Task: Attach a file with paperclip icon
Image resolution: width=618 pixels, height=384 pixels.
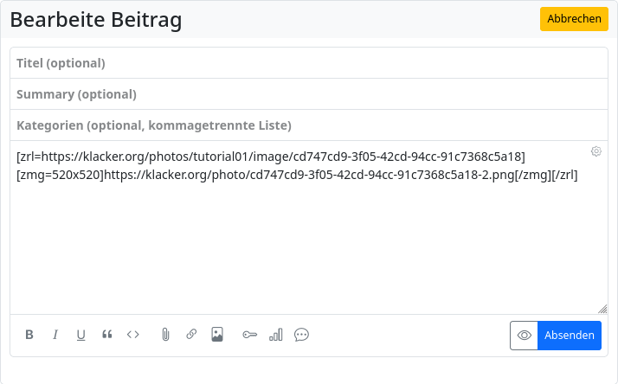Action: click(x=165, y=335)
